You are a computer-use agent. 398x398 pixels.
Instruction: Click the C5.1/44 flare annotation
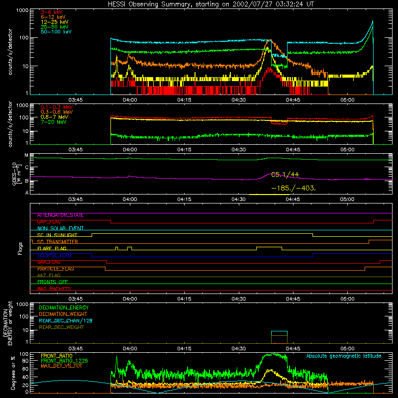[285, 175]
